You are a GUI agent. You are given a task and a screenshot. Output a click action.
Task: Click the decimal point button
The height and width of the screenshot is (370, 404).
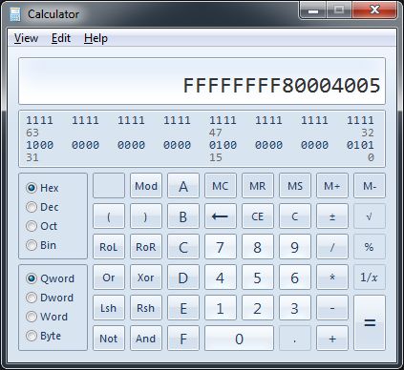coord(295,339)
